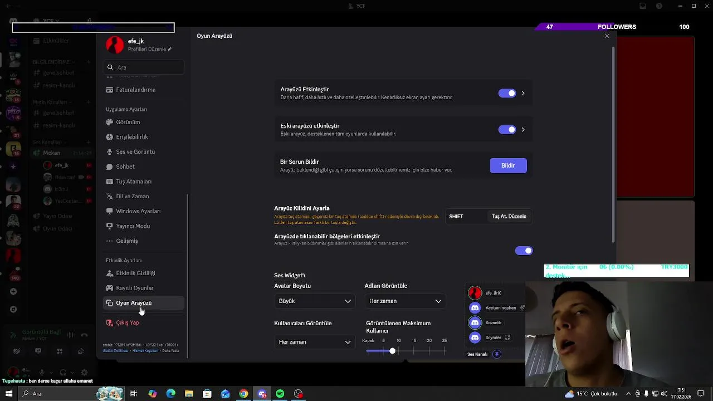Open Task View on taskbar
Viewport: 713px width, 401px height.
point(134,394)
